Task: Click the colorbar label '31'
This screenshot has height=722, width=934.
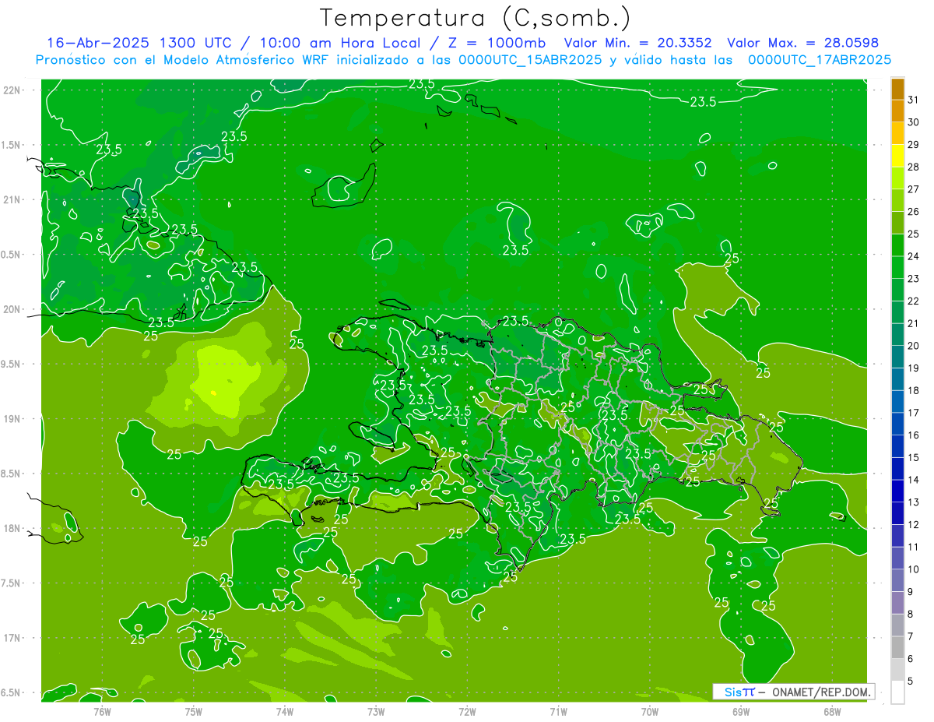Action: click(x=914, y=100)
